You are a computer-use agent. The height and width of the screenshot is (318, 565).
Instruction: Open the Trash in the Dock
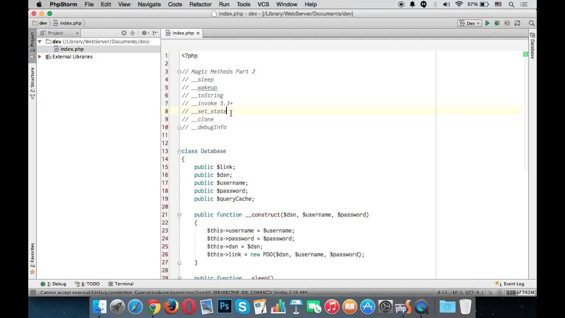pos(465,307)
